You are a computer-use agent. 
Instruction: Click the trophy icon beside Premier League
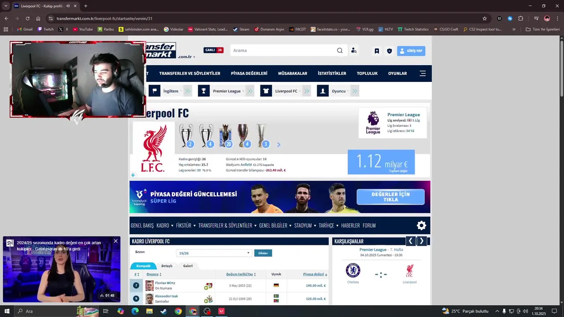204,91
